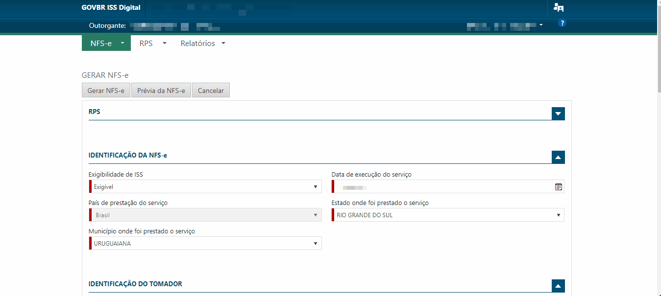Open the user account dropdown arrow in header
This screenshot has width=661, height=296.
click(541, 24)
